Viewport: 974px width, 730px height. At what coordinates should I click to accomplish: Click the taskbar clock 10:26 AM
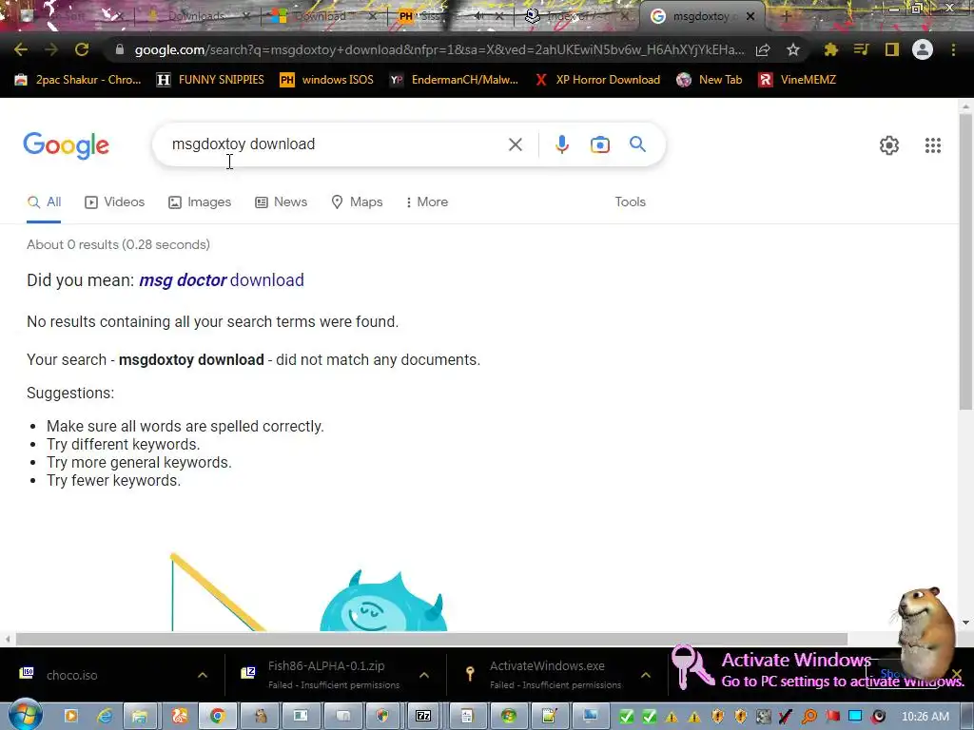tap(925, 717)
